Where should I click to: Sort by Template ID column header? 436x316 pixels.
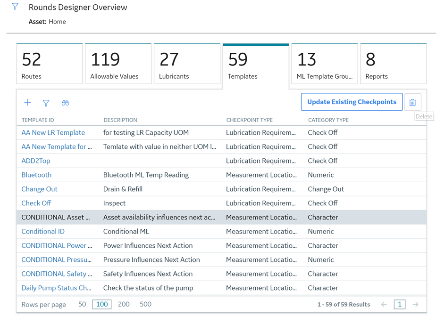coord(38,120)
